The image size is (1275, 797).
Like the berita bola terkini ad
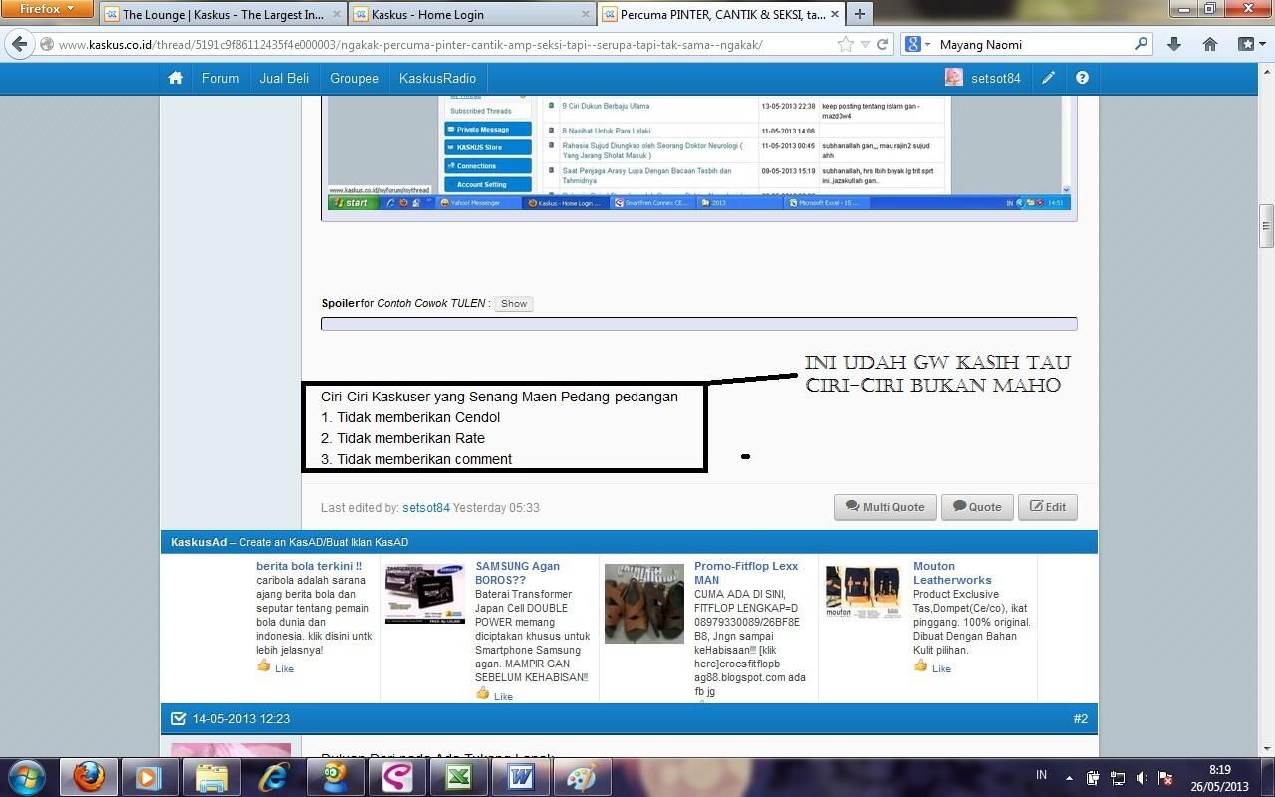[x=276, y=667]
